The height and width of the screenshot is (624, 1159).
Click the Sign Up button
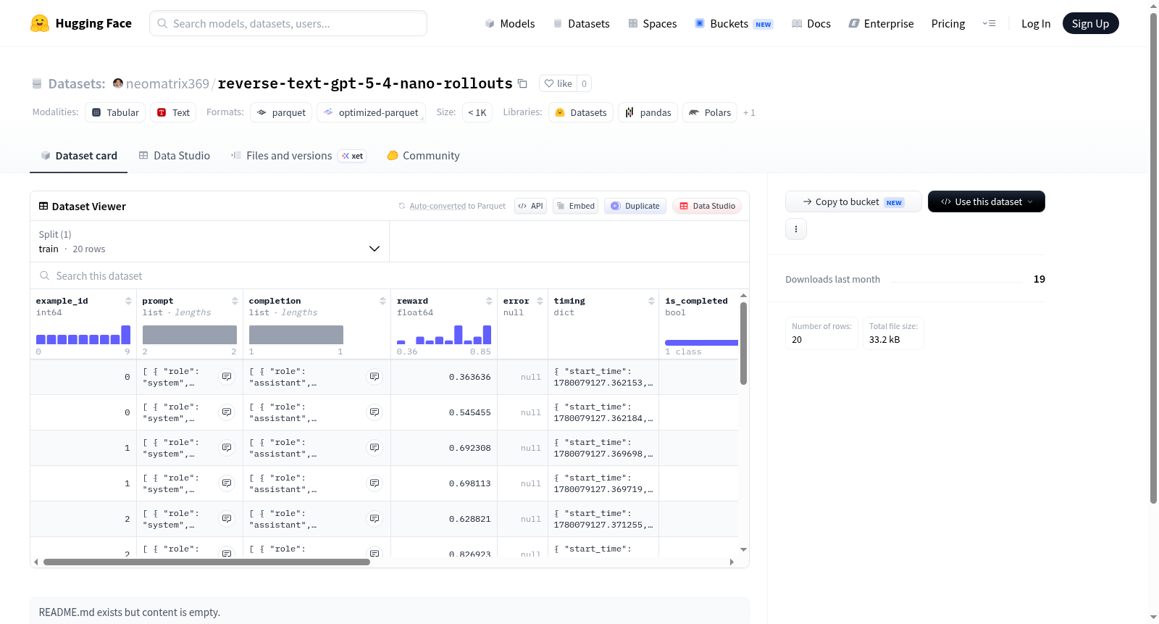coord(1091,24)
